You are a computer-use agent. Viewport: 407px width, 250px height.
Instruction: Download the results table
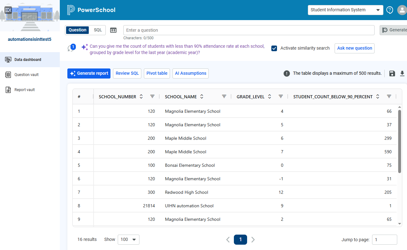point(402,73)
